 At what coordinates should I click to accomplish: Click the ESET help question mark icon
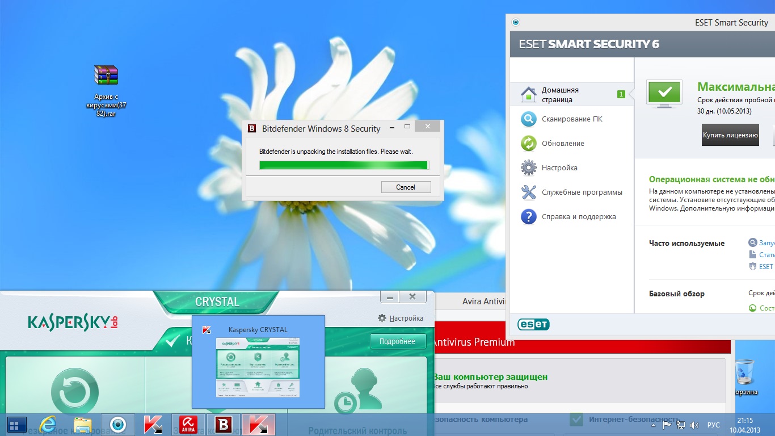pyautogui.click(x=528, y=217)
